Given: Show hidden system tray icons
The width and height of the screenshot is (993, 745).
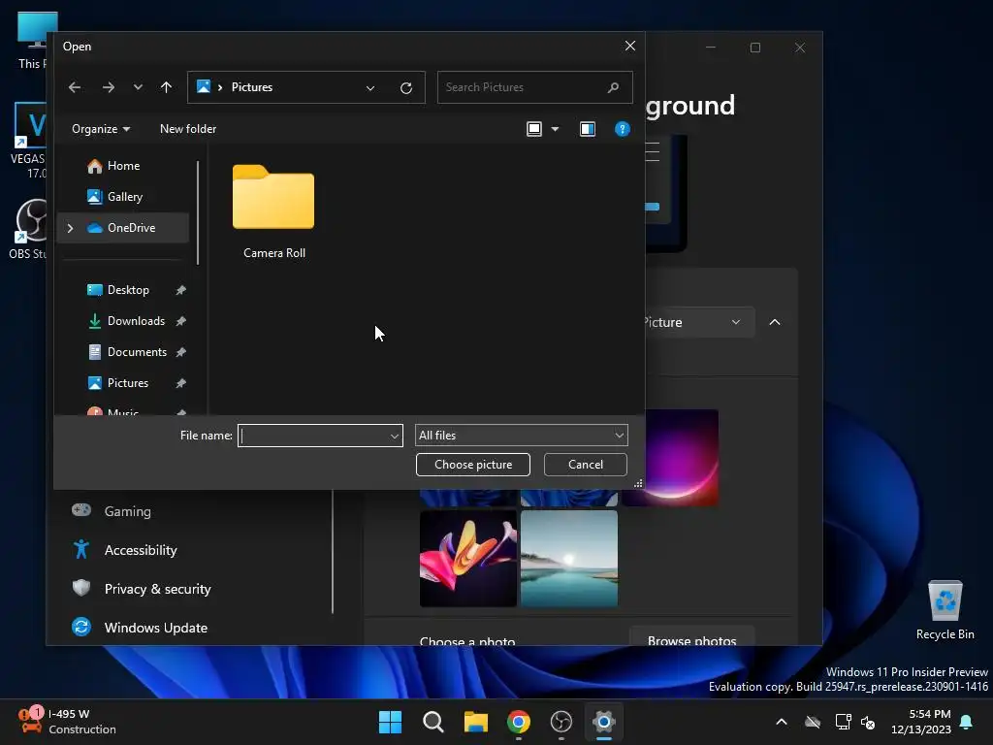Looking at the screenshot, I should 782,722.
